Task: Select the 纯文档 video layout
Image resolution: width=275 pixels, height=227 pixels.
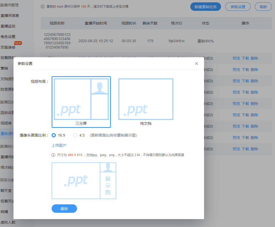Action: click(x=146, y=102)
